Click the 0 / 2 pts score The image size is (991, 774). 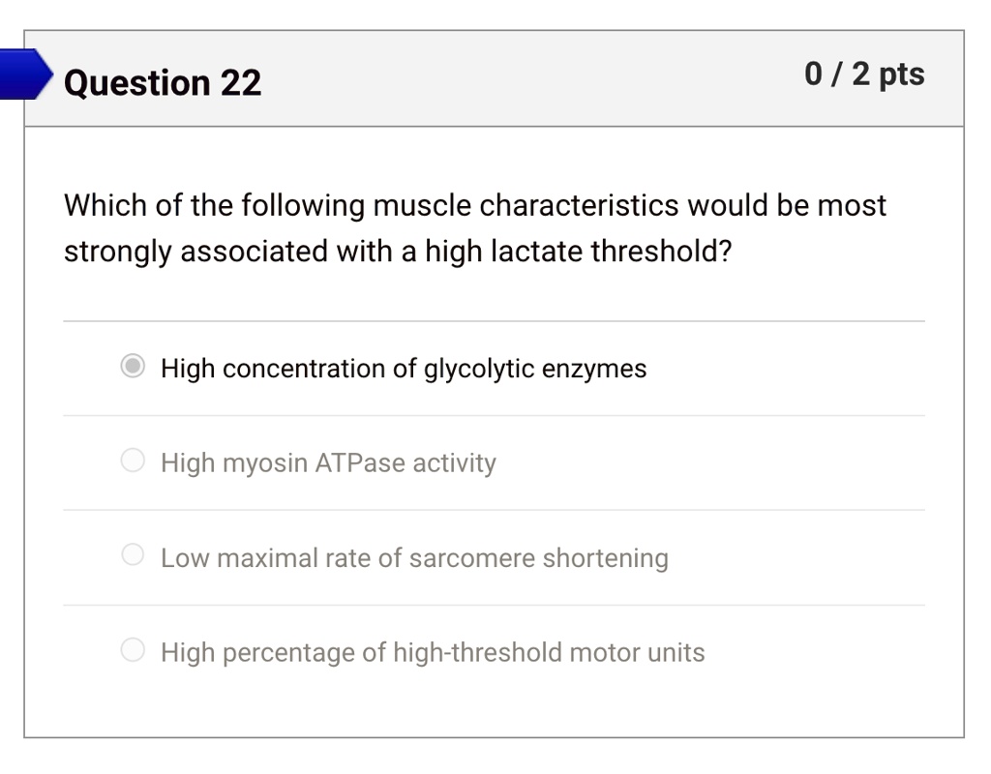click(x=864, y=74)
